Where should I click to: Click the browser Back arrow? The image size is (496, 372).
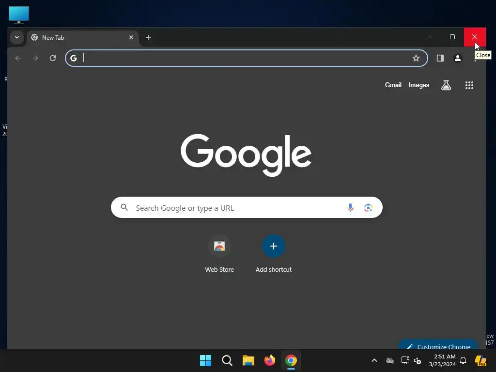18,58
